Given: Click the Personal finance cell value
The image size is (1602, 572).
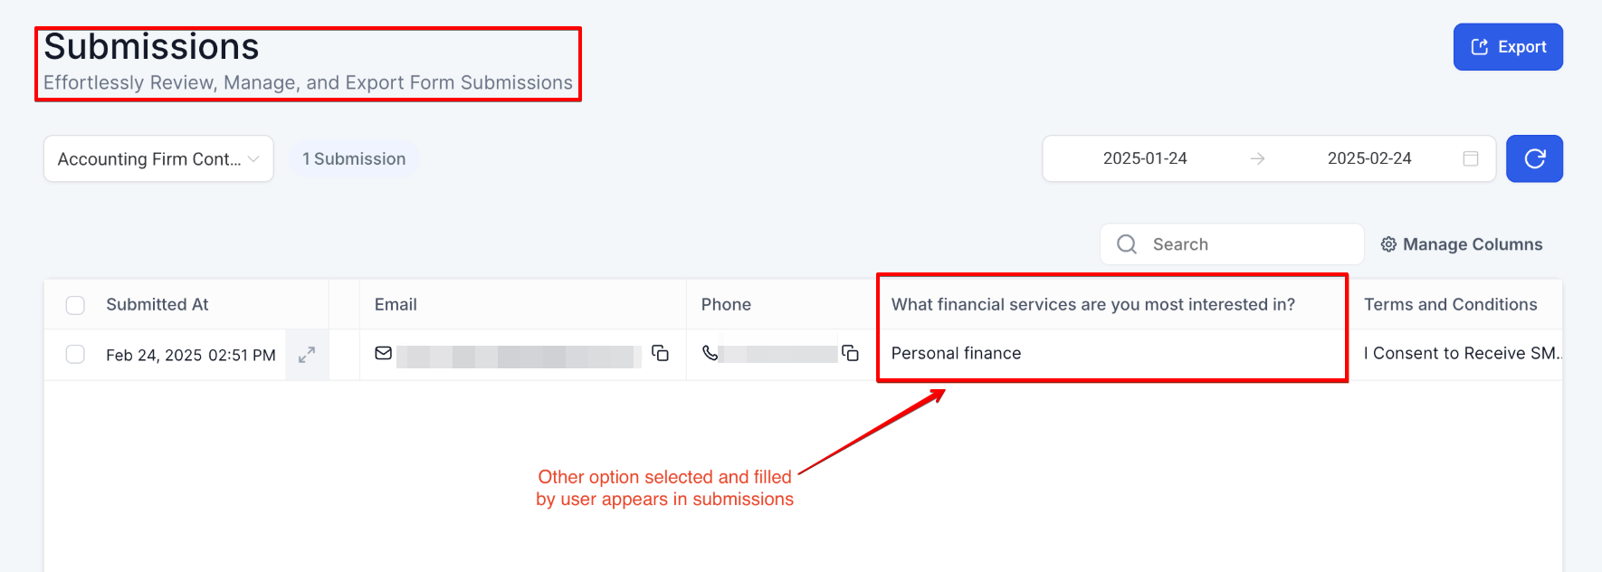Looking at the screenshot, I should (956, 353).
